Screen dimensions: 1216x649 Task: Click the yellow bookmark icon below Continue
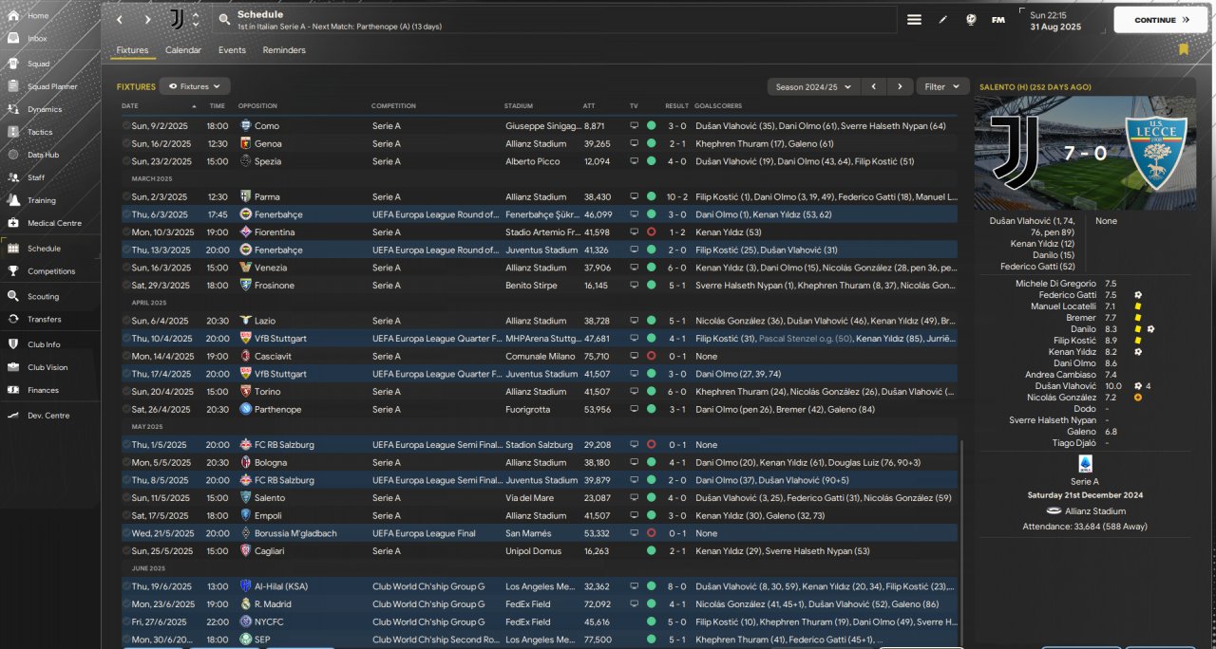pos(1183,49)
